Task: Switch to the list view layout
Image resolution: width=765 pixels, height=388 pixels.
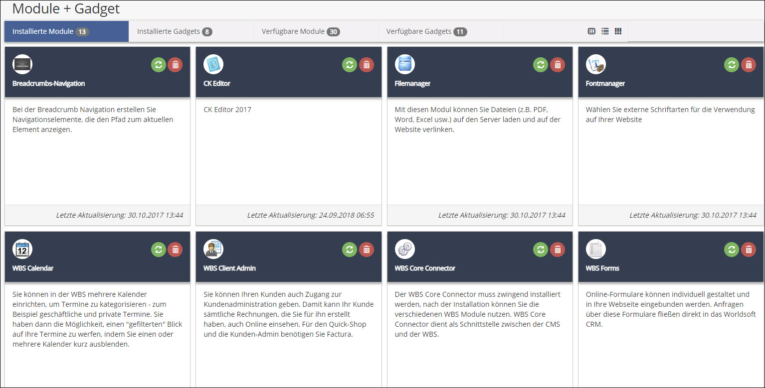Action: 605,31
